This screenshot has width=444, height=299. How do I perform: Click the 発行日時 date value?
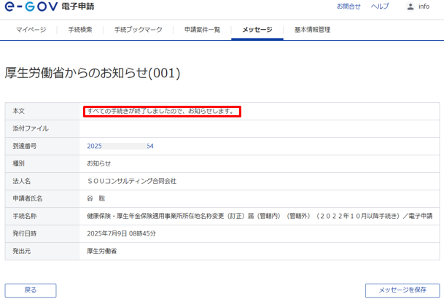tap(121, 233)
